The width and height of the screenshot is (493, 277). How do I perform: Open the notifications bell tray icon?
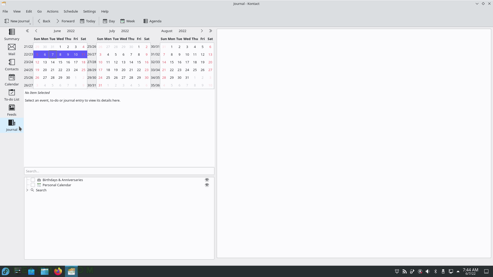[397, 271]
